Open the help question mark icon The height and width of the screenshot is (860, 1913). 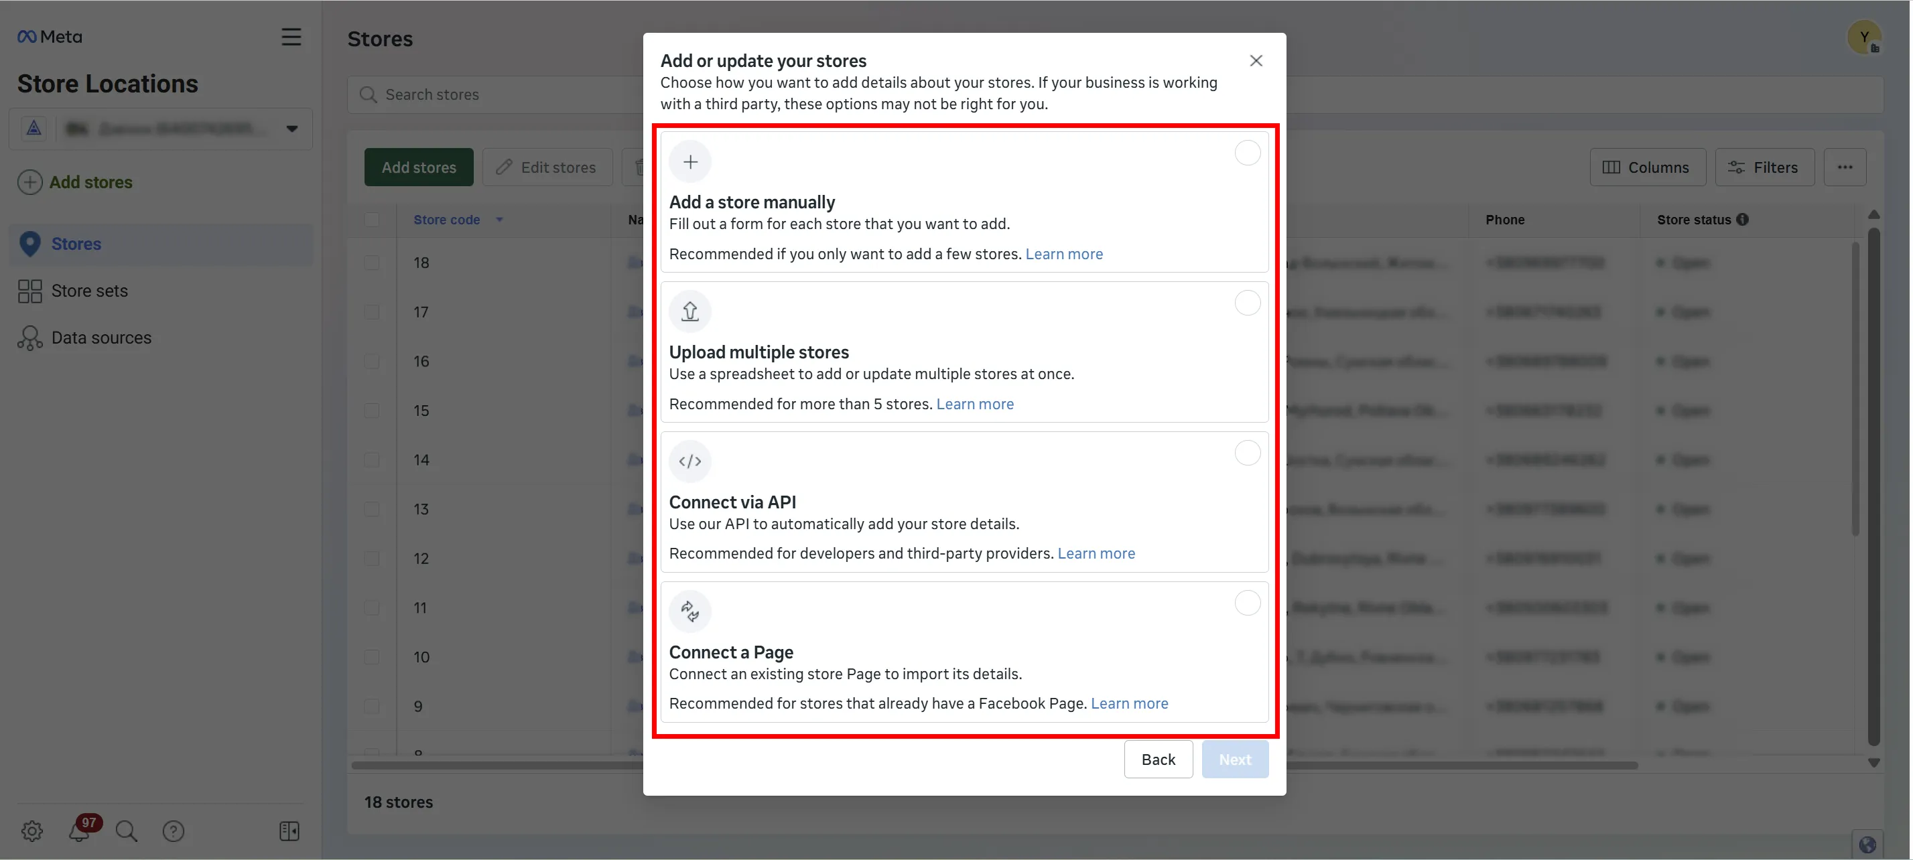click(x=173, y=831)
